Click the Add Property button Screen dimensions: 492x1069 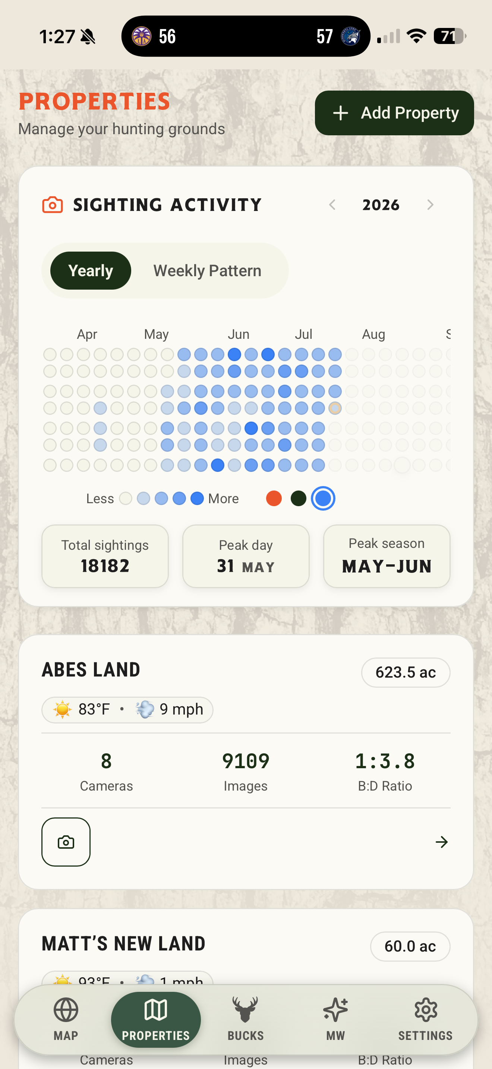pyautogui.click(x=394, y=113)
